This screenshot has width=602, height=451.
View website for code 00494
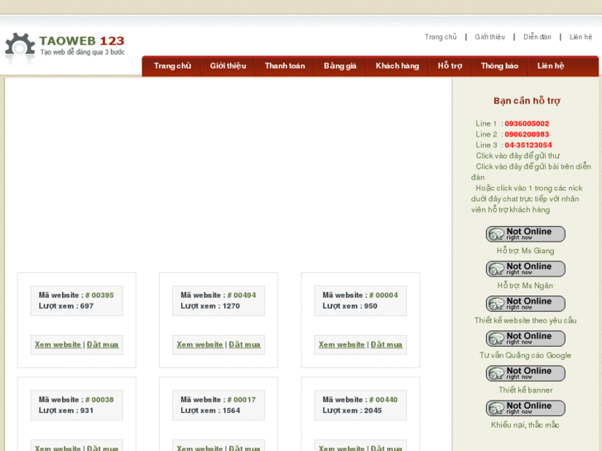click(200, 345)
